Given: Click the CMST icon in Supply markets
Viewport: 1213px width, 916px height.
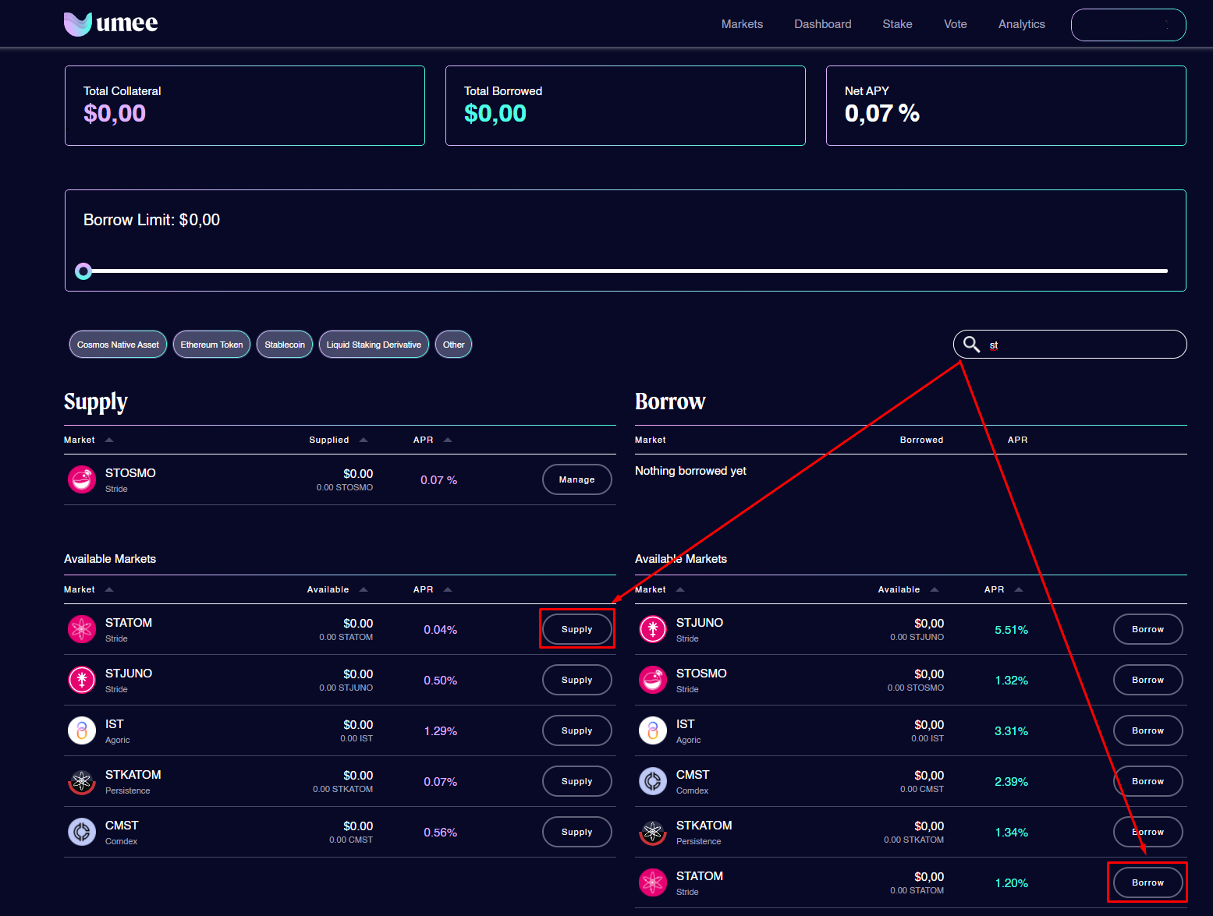Looking at the screenshot, I should (x=82, y=832).
